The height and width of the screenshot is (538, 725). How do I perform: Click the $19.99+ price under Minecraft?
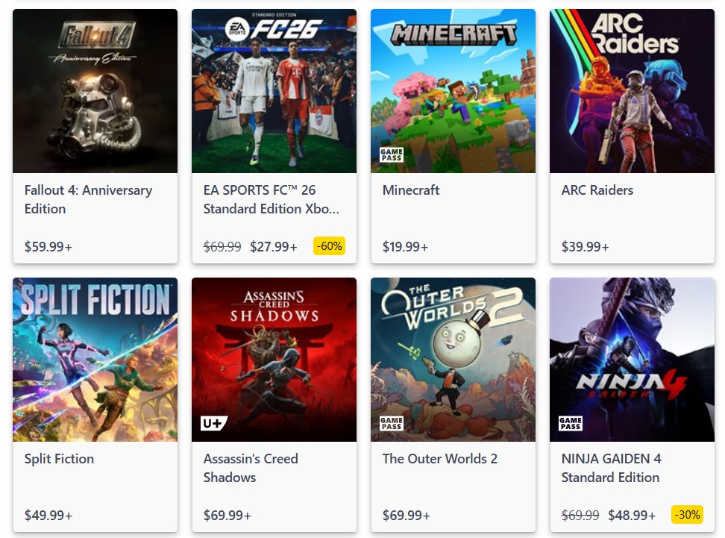coord(405,246)
